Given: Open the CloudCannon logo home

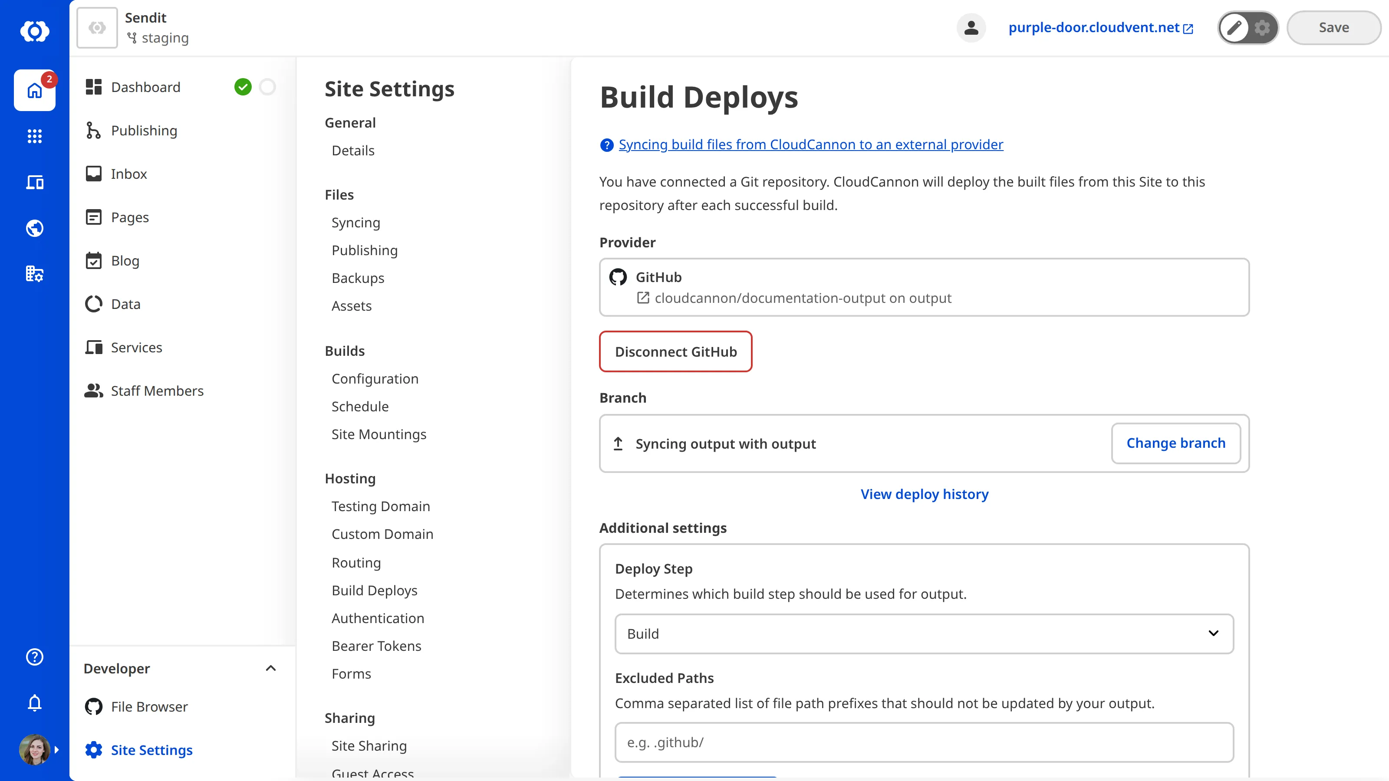Looking at the screenshot, I should click(35, 31).
